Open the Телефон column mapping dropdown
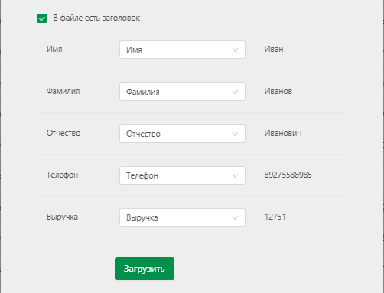Image resolution: width=384 pixels, height=293 pixels. [182, 175]
